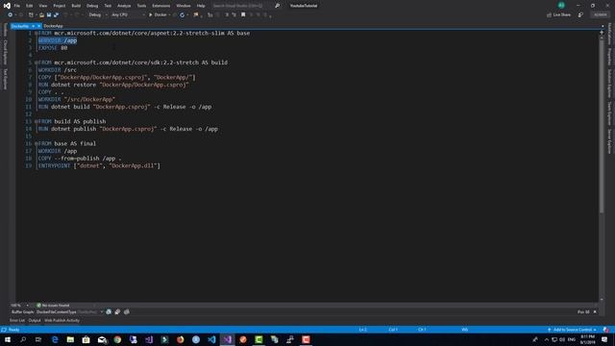Click the Live Share button
This screenshot has height=346, width=615.
pos(559,15)
